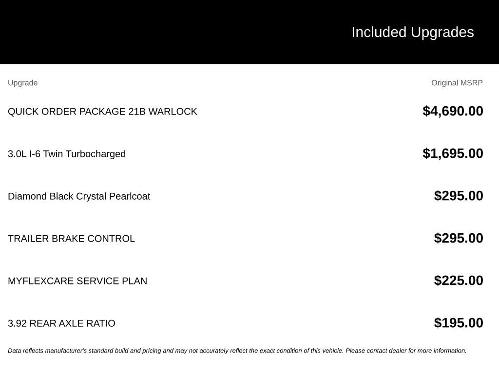Click the word WARLOCK in first row
499x374 pixels.
(173, 112)
